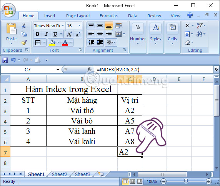Align text left
This screenshot has width=220, height=186.
pyautogui.click(x=91, y=34)
